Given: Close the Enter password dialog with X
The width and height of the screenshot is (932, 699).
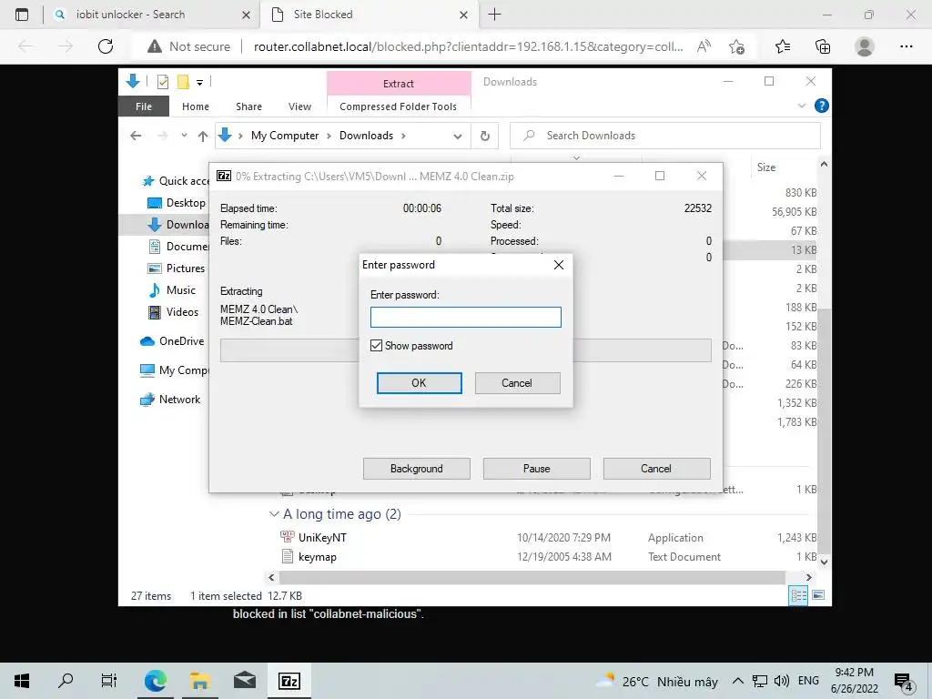Looking at the screenshot, I should [559, 265].
